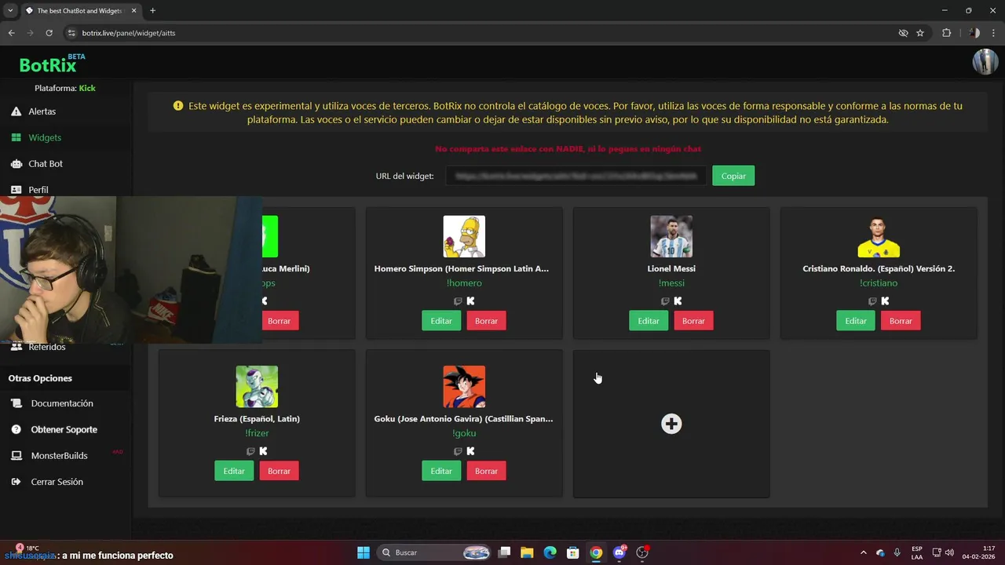Click the BotRix logo
Screen dimensions: 1005x565
click(x=52, y=64)
